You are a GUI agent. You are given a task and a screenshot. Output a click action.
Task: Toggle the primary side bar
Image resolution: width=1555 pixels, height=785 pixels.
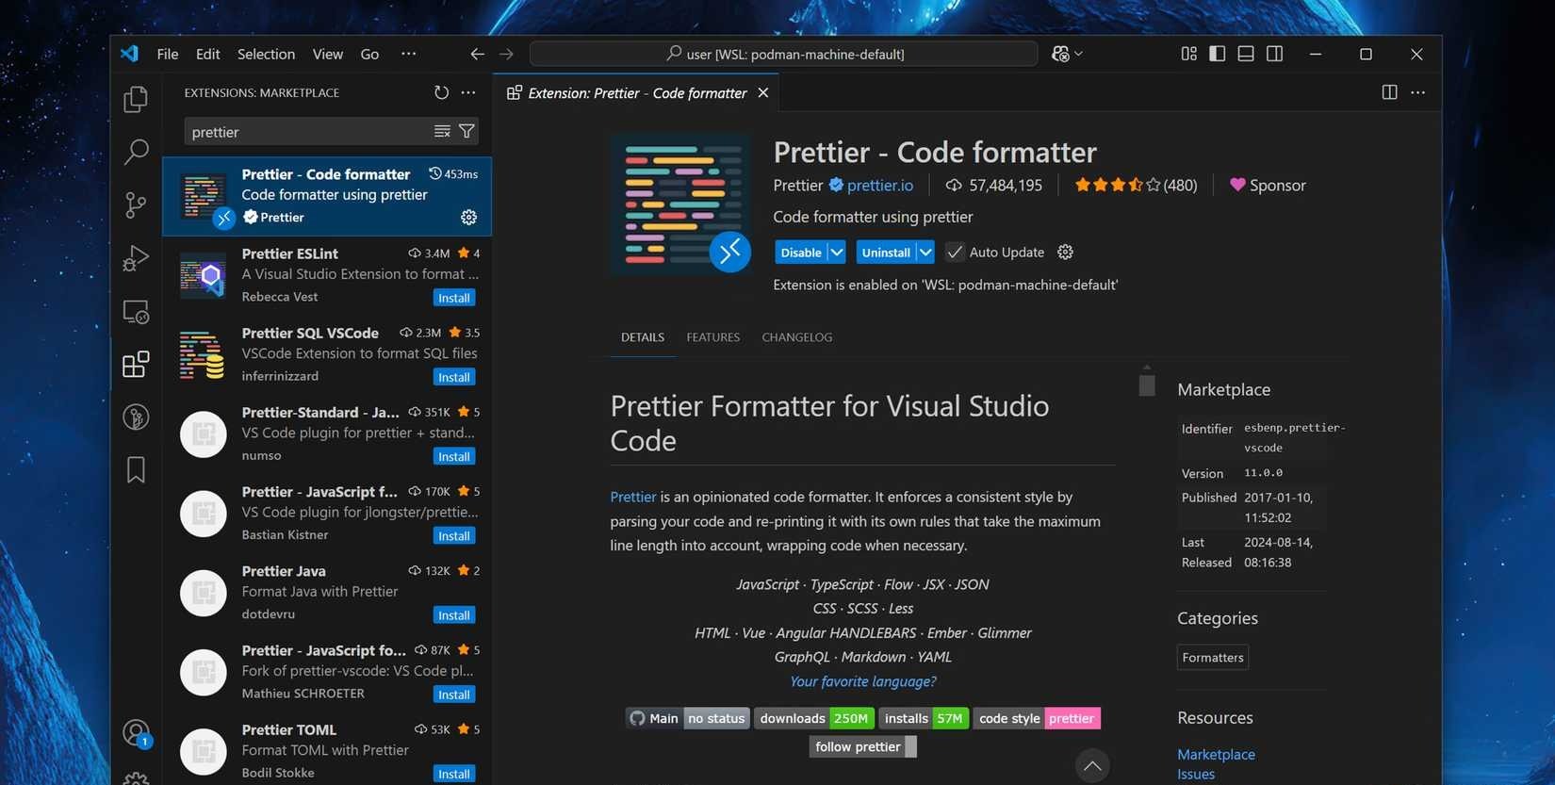(x=1218, y=54)
